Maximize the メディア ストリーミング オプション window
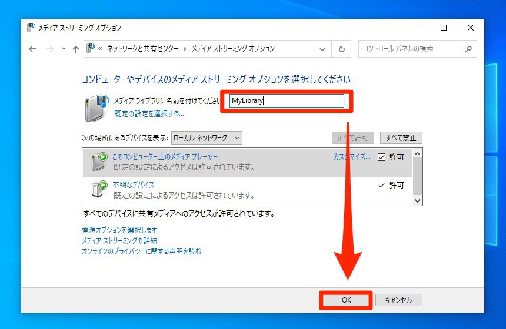Viewport: 506px width, 329px height. (444, 28)
